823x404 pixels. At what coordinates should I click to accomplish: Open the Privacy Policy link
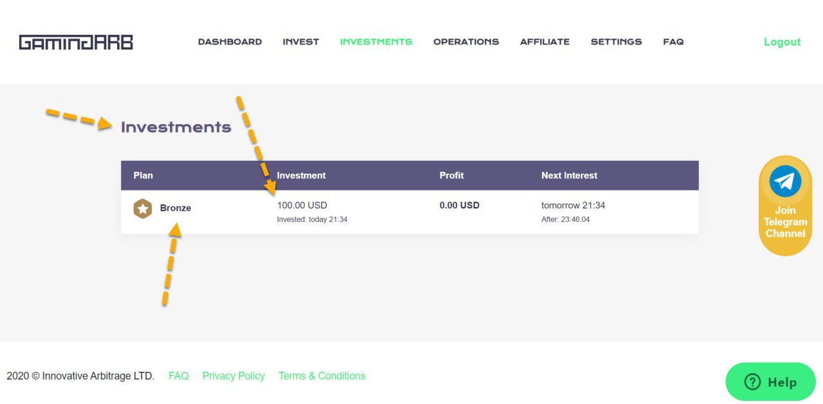[233, 376]
